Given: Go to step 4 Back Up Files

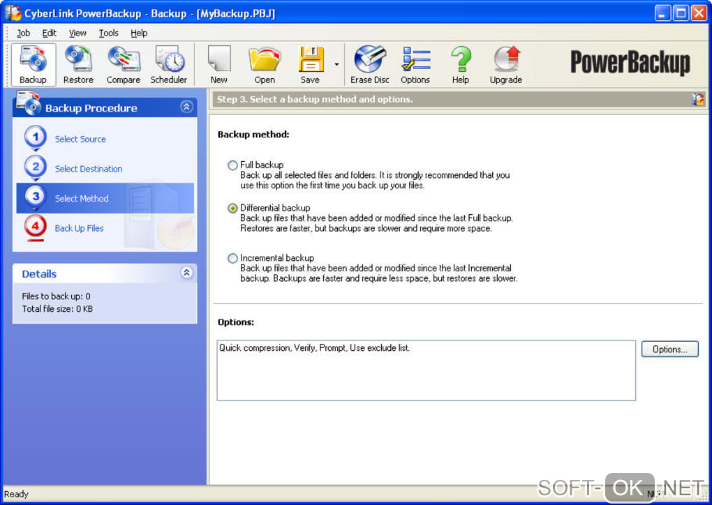Looking at the screenshot, I should pyautogui.click(x=79, y=228).
